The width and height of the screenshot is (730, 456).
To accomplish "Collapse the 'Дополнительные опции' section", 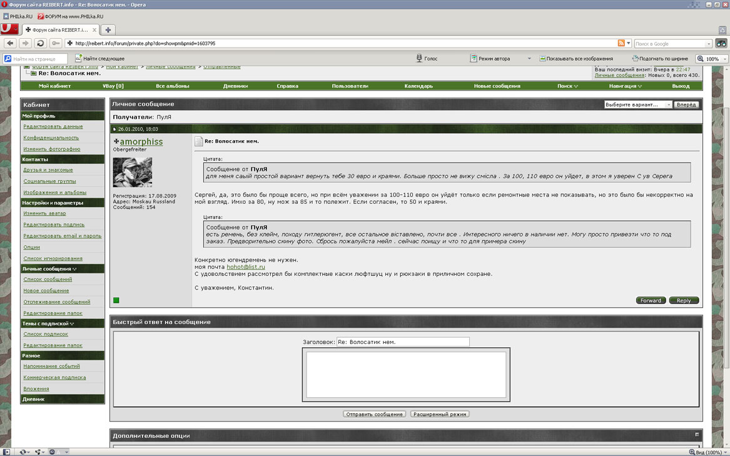I will [x=697, y=435].
